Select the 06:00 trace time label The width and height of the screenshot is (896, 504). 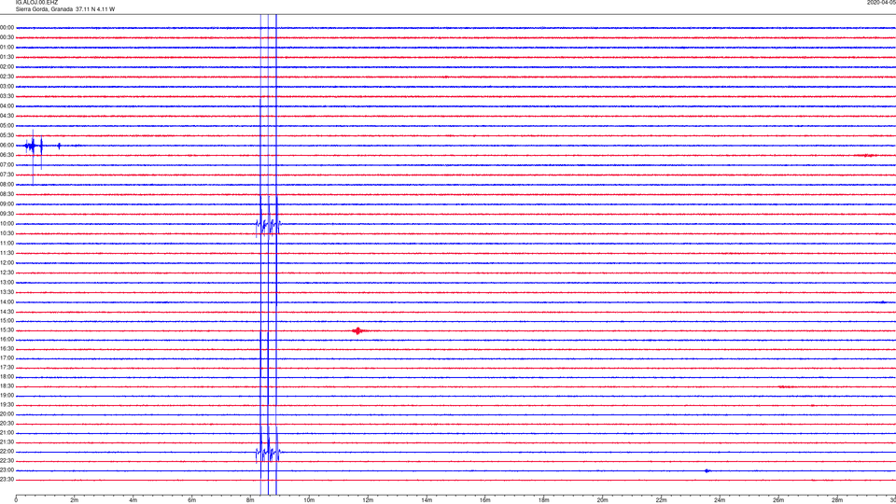point(7,146)
